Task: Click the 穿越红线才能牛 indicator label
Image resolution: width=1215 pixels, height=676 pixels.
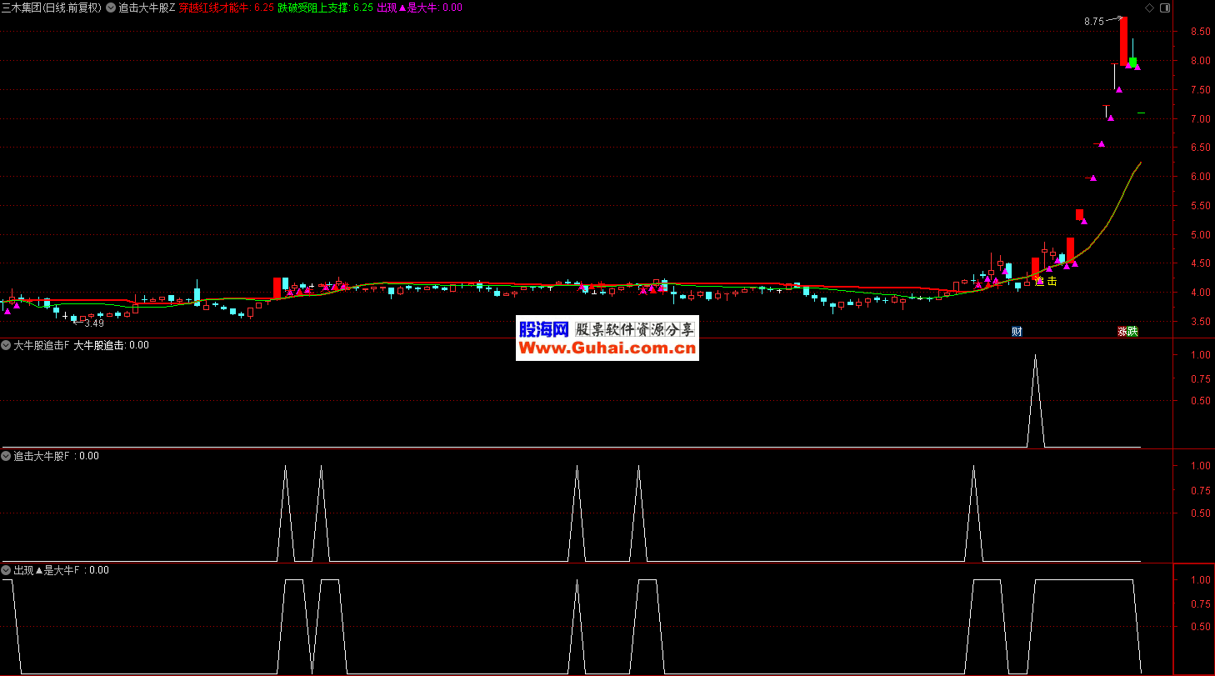Action: (x=215, y=8)
